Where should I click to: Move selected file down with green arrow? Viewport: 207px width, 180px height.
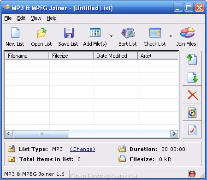193,77
